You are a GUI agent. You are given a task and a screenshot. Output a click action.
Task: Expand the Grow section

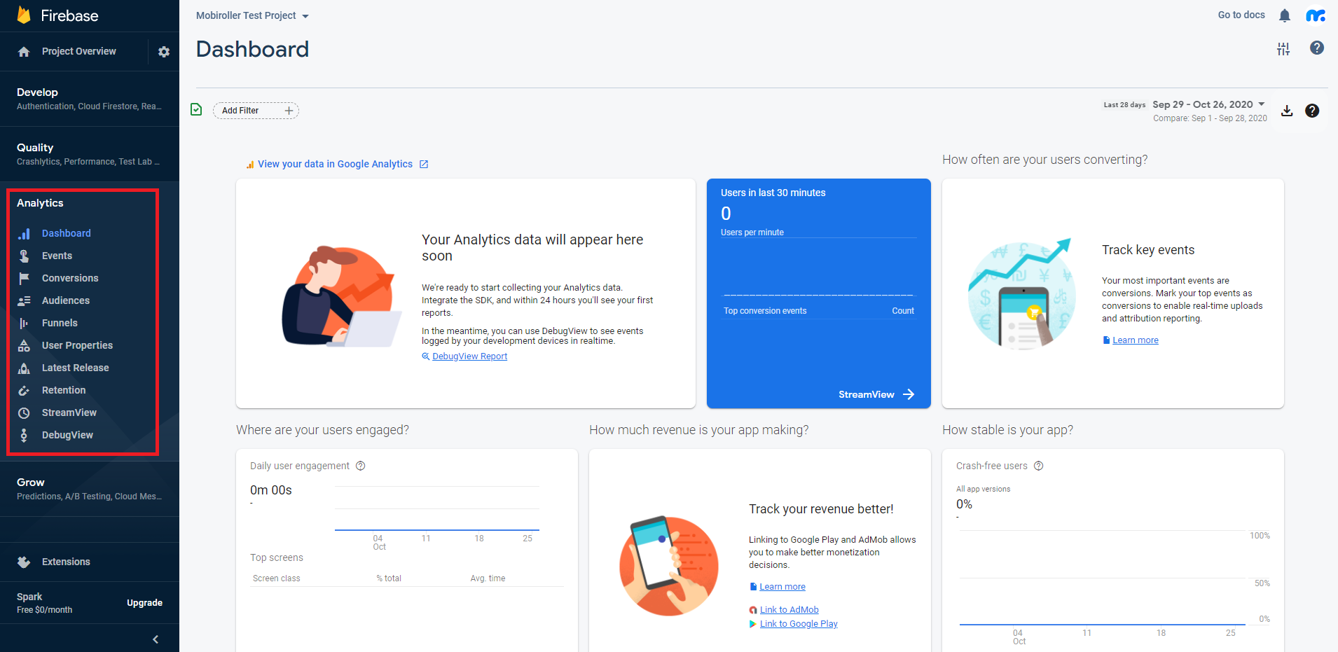point(90,489)
